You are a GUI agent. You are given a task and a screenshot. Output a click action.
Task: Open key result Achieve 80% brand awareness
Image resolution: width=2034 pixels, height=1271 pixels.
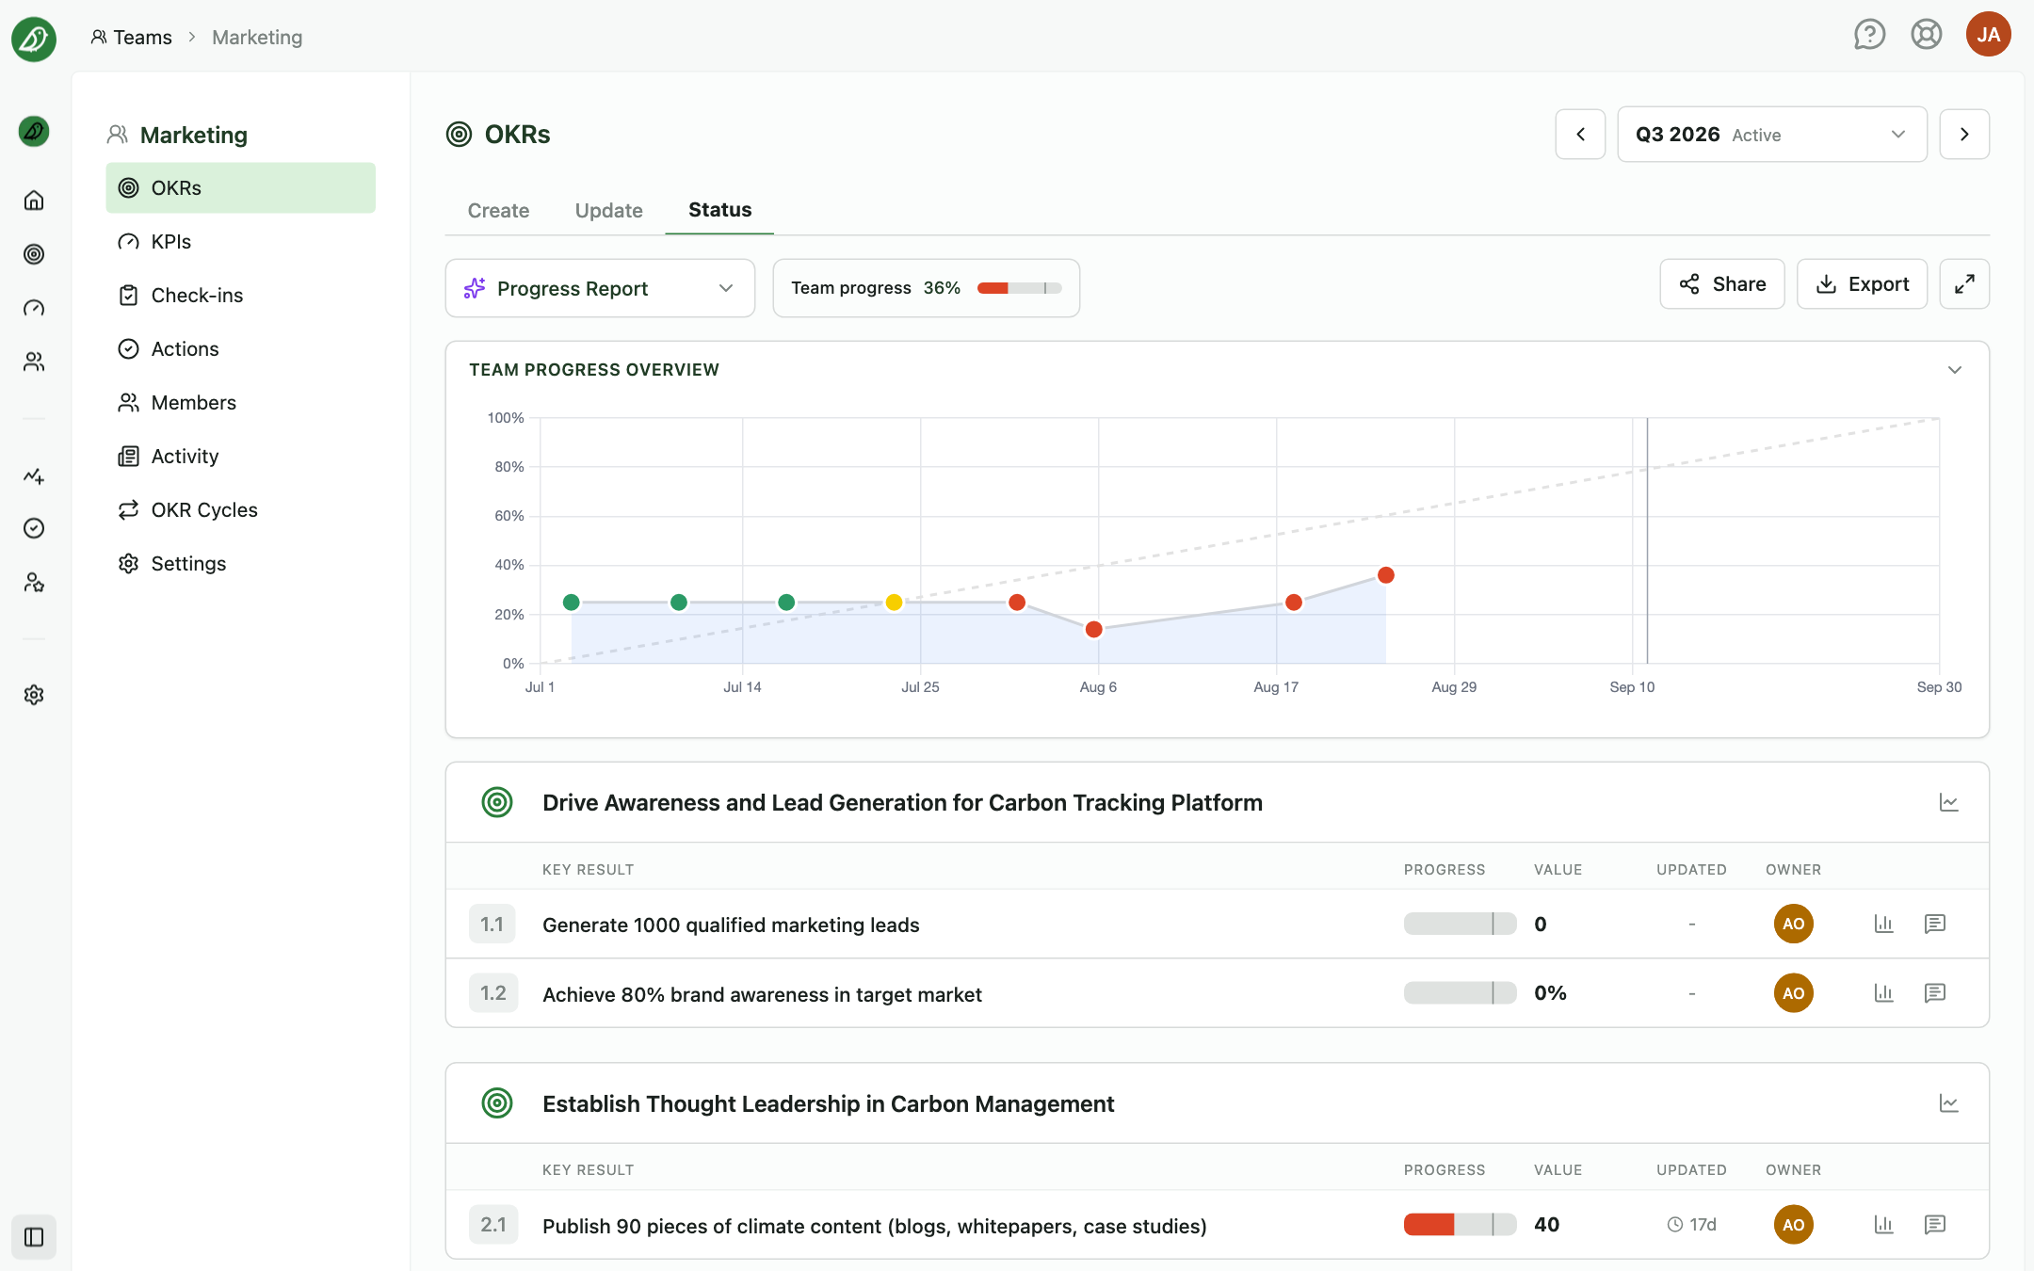(762, 994)
